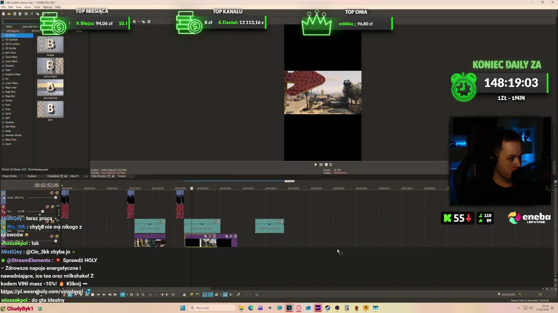Choose the Spin preset thumbnail
This screenshot has height=313, width=558.
coord(50,110)
